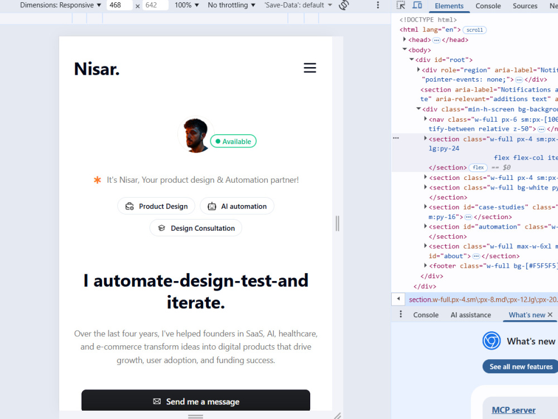Open the AI assistance drawer tab

click(x=470, y=315)
